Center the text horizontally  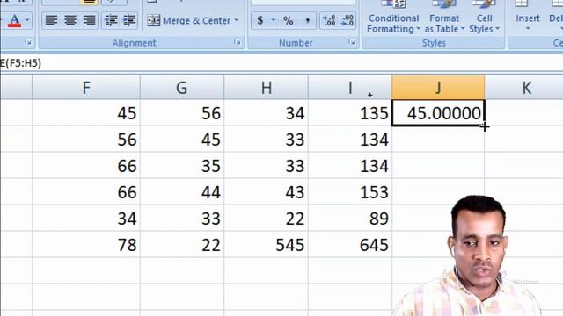[70, 20]
